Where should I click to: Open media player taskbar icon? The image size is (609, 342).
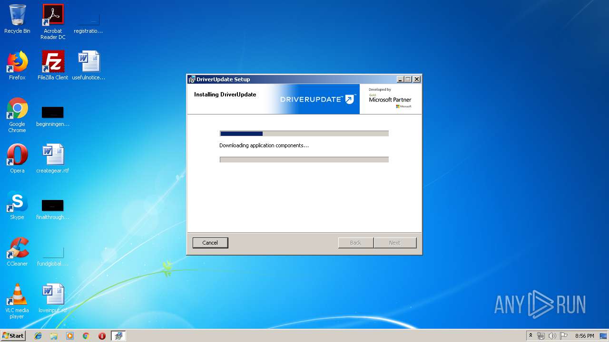click(70, 336)
